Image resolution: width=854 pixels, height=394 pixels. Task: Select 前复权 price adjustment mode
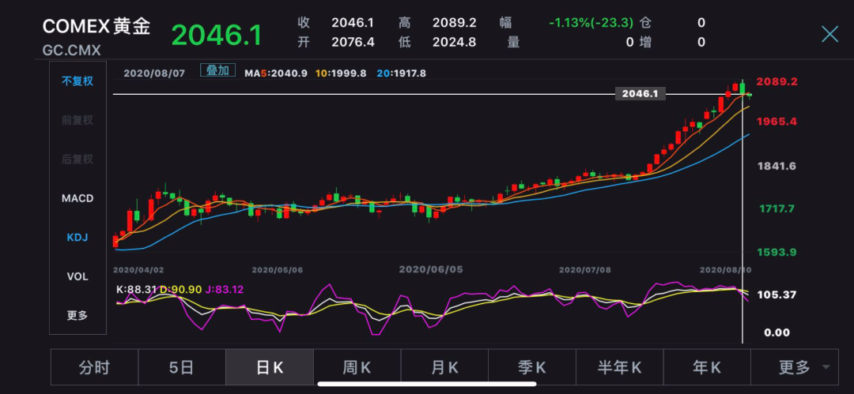pos(77,120)
